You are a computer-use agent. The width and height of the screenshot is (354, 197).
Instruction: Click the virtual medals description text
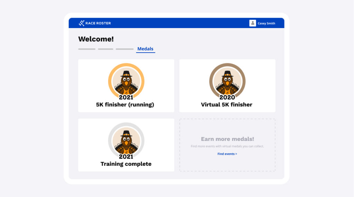coord(227,146)
